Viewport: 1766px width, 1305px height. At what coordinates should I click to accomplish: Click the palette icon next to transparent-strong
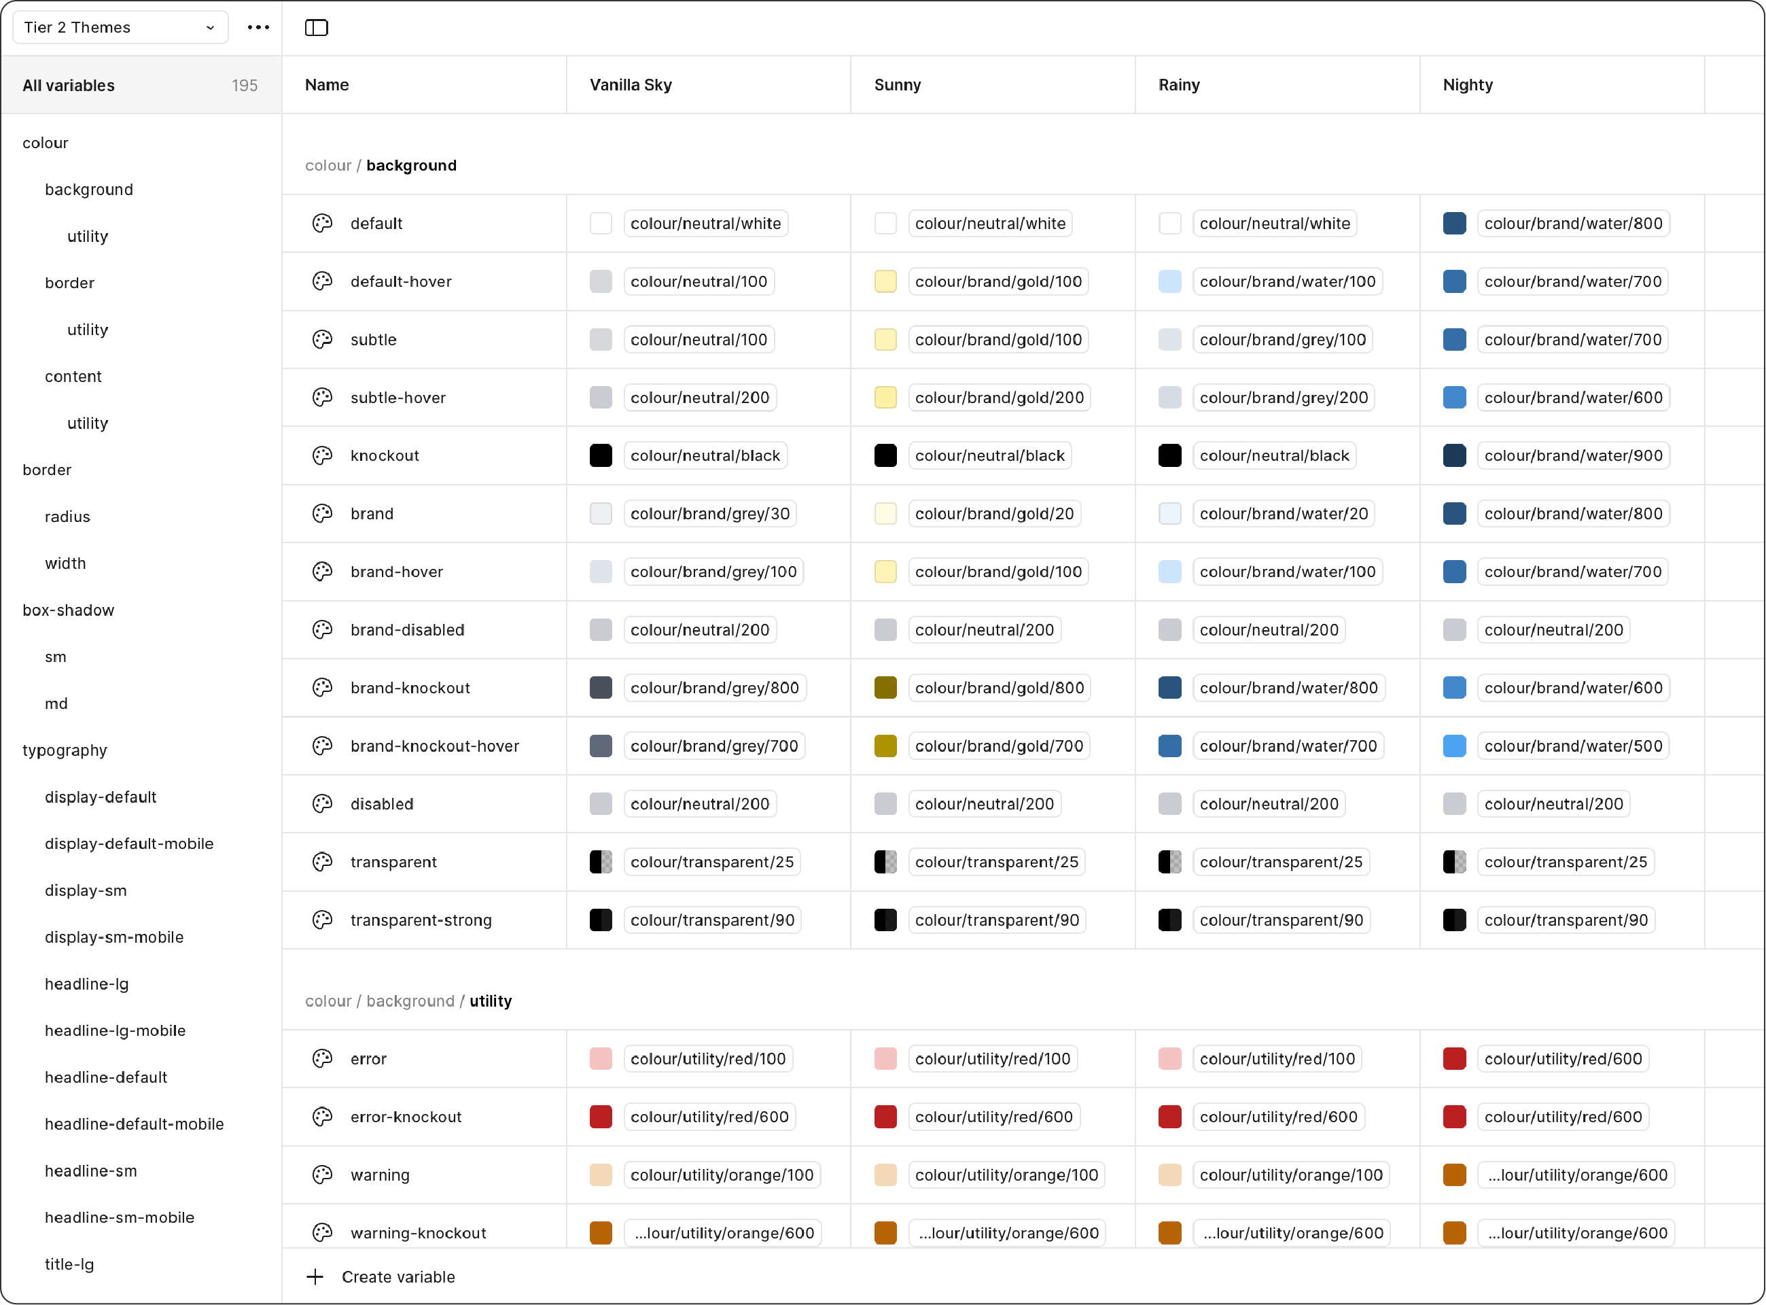pos(322,920)
